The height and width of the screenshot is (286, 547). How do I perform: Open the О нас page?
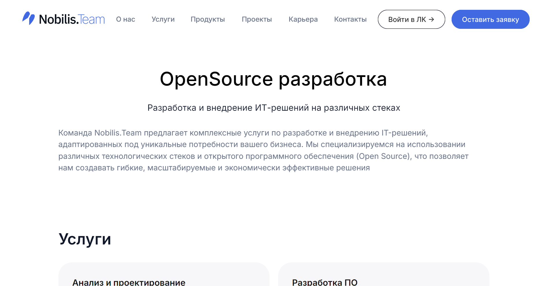pos(125,19)
